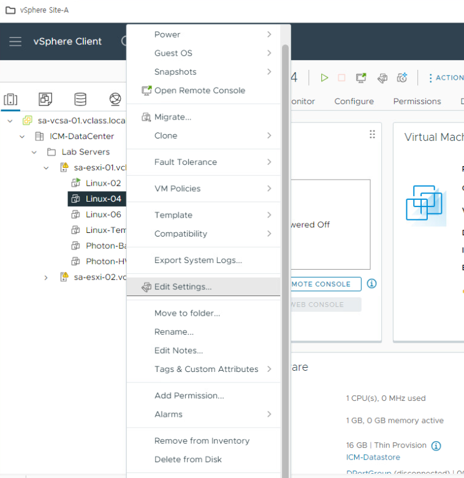This screenshot has height=478, width=464.
Task: Select Delete from Disk menu entry
Action: coord(203,460)
